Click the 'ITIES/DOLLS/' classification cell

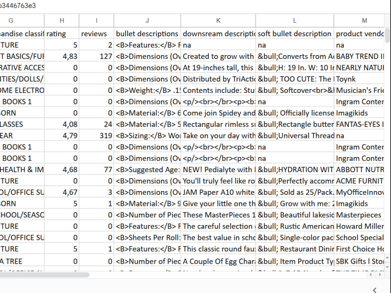click(22, 79)
